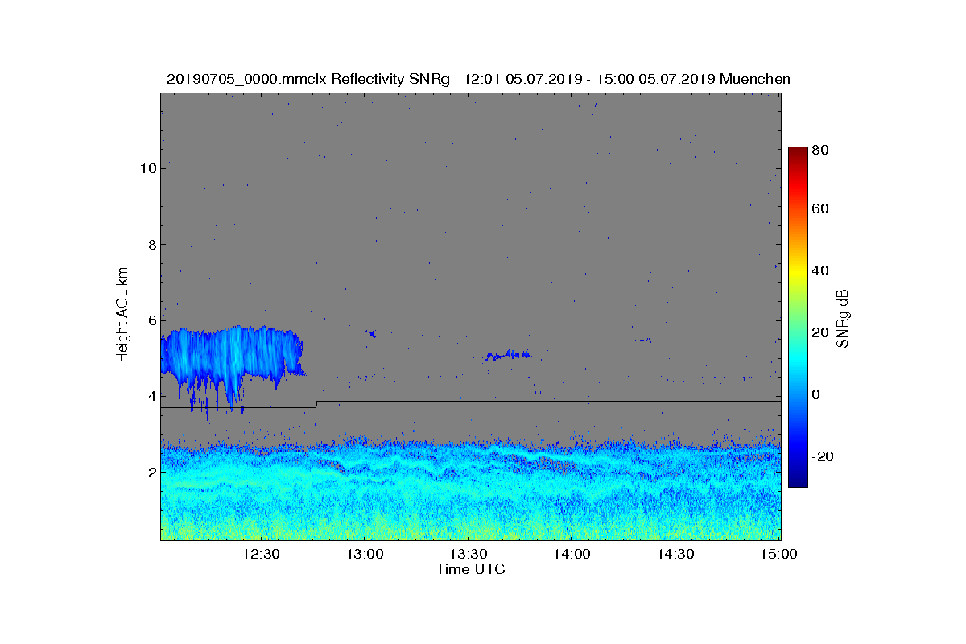Pick the yellow band in the colorbar
The height and width of the screenshot is (644, 966).
[797, 274]
